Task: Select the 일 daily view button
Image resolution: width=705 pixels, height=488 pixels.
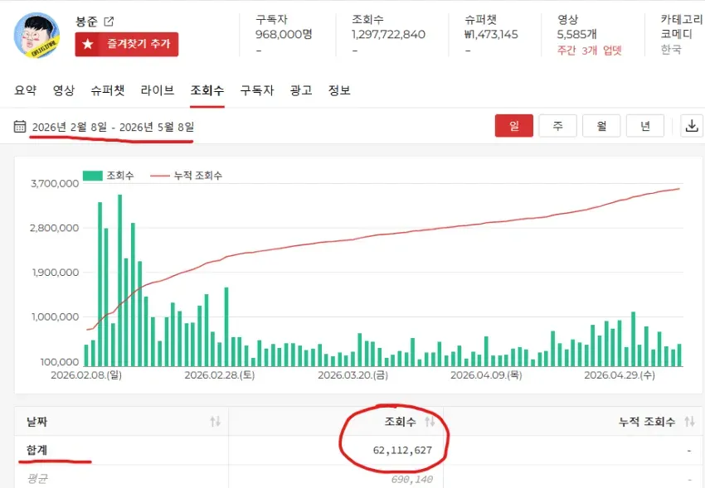Action: (x=514, y=126)
